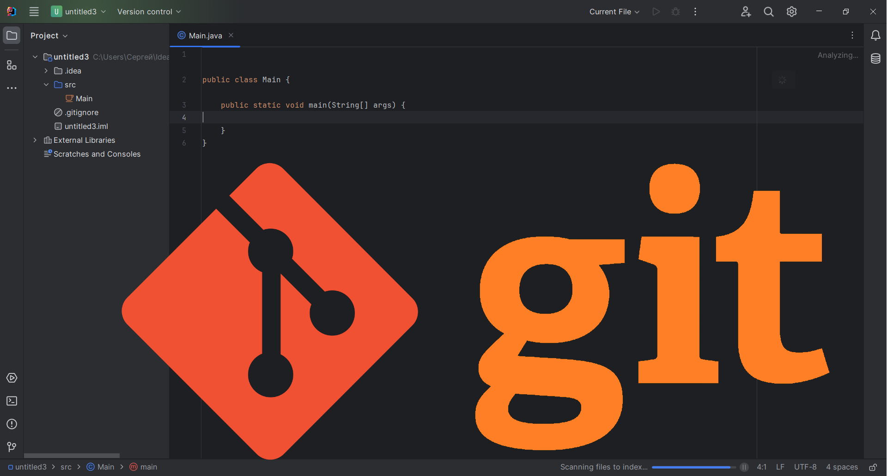Click line number 5 in gutter
Image resolution: width=887 pixels, height=476 pixels.
click(x=184, y=130)
